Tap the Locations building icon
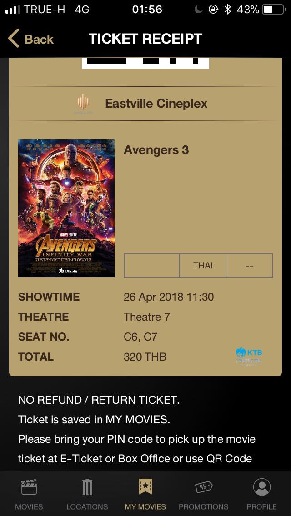The image size is (291, 516). click(x=87, y=487)
